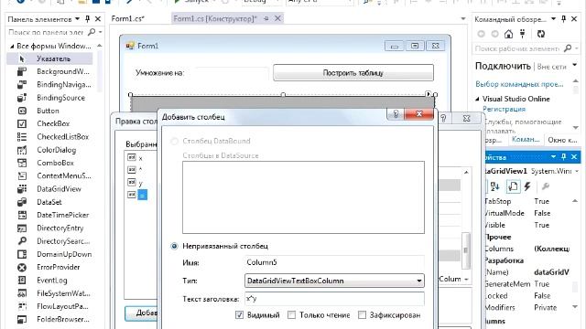Screen dimensions: 586x329
Task: Open the Окно классов bottom tab
Action: pos(562,140)
